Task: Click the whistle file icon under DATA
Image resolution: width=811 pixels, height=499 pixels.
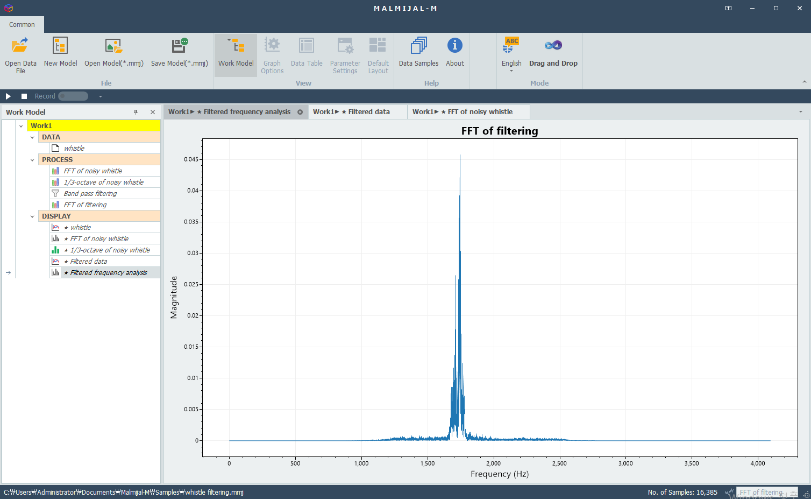Action: pos(55,148)
